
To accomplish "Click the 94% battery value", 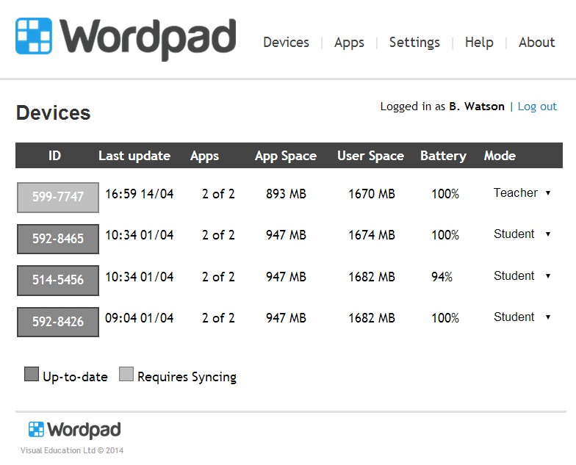I will [442, 277].
